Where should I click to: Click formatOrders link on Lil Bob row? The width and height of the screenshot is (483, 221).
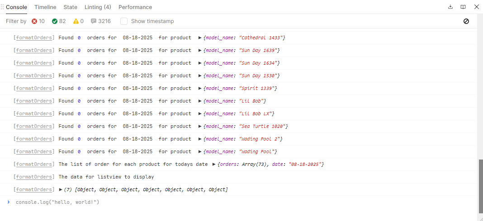click(x=34, y=101)
